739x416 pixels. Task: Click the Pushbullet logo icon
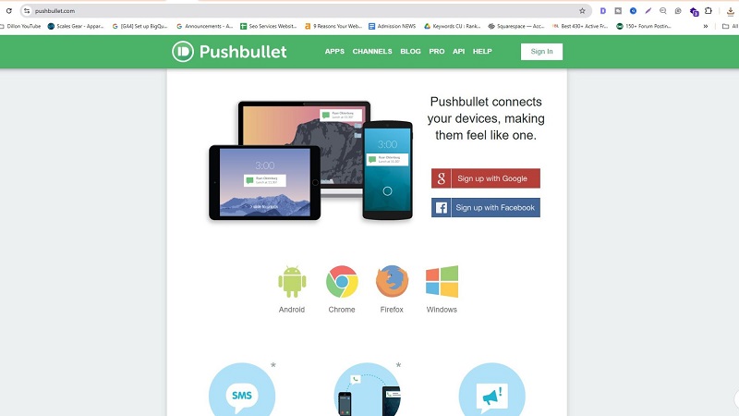point(183,52)
